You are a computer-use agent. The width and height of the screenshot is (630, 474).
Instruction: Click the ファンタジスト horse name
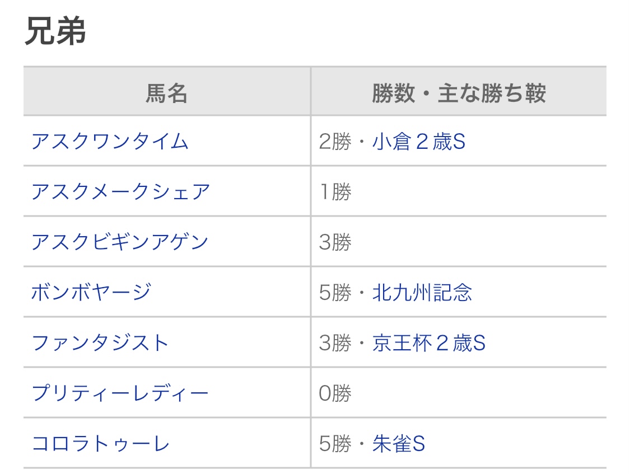click(x=100, y=343)
